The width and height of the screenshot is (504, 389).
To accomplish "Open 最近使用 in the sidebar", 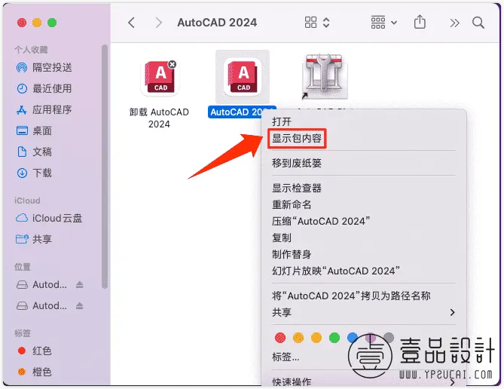I will coord(44,88).
